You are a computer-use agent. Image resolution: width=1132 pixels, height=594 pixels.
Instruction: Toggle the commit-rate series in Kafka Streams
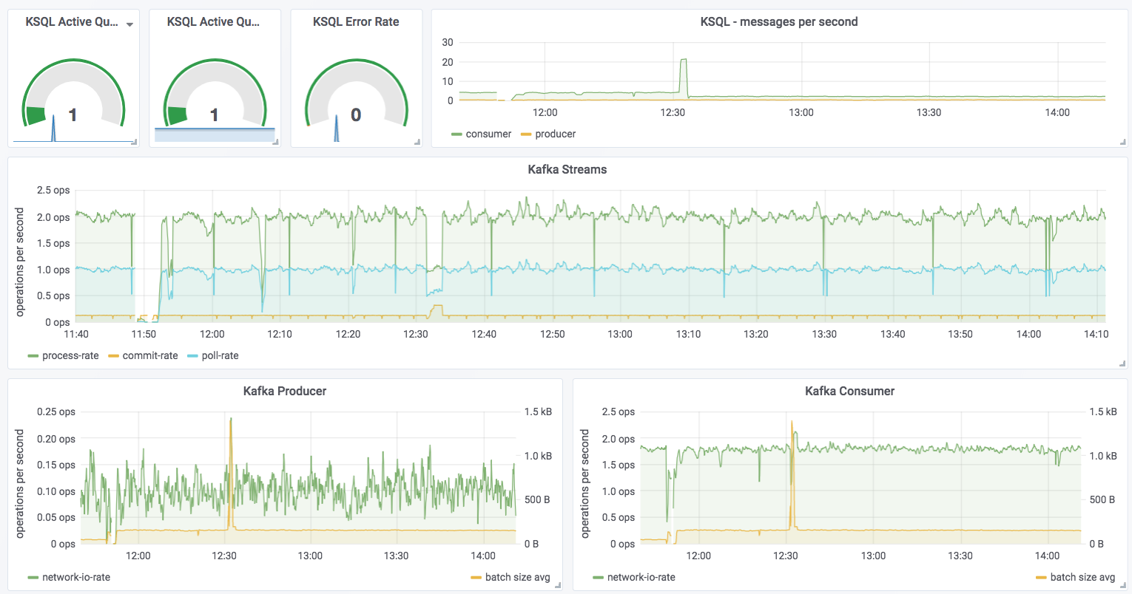click(150, 356)
